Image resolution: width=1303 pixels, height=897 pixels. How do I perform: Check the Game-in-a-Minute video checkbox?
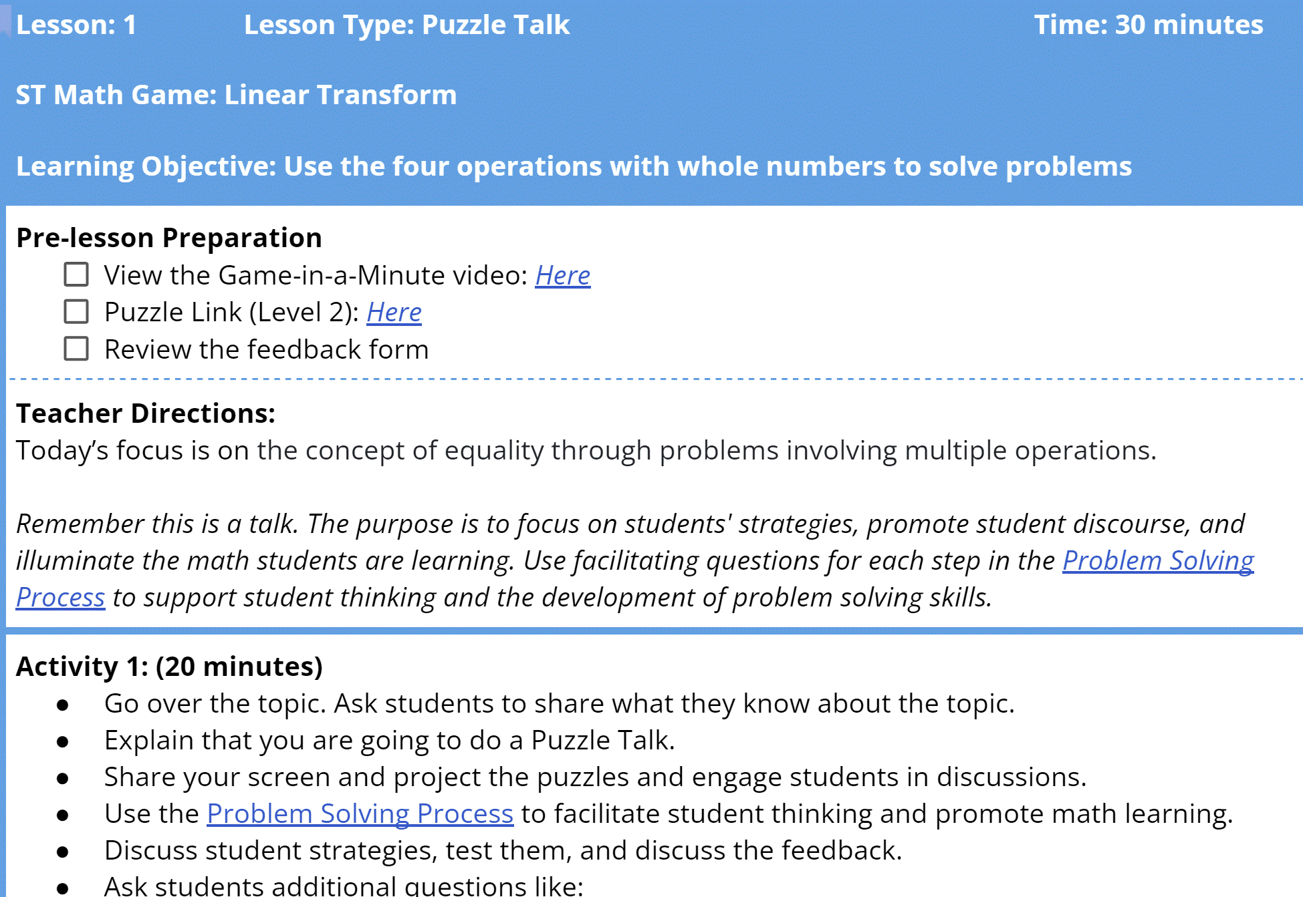pos(76,275)
